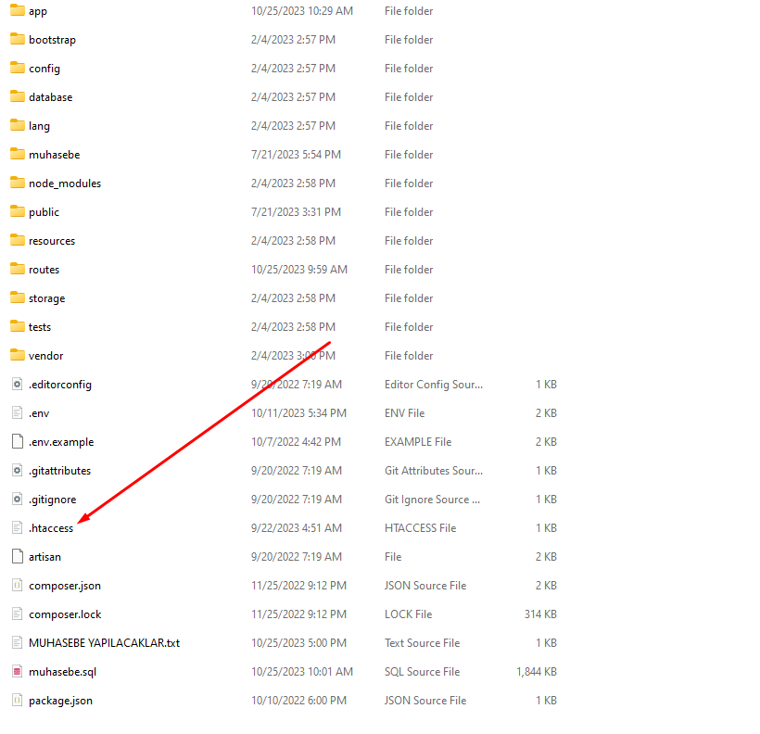Click the 'database' folder name
The width and height of the screenshot is (760, 734).
pos(50,97)
